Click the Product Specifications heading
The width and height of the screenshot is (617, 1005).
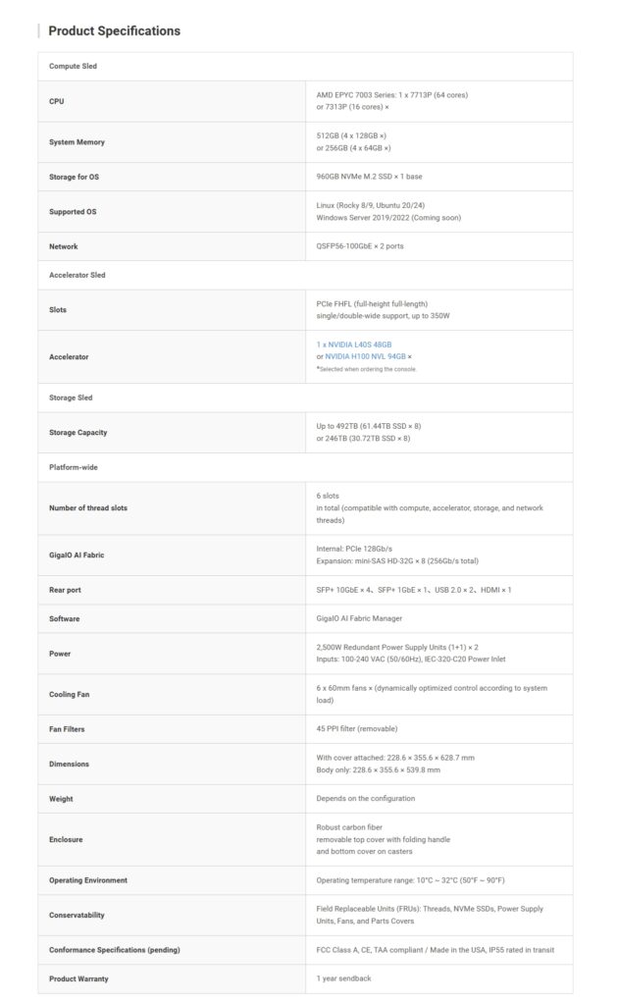click(x=114, y=31)
